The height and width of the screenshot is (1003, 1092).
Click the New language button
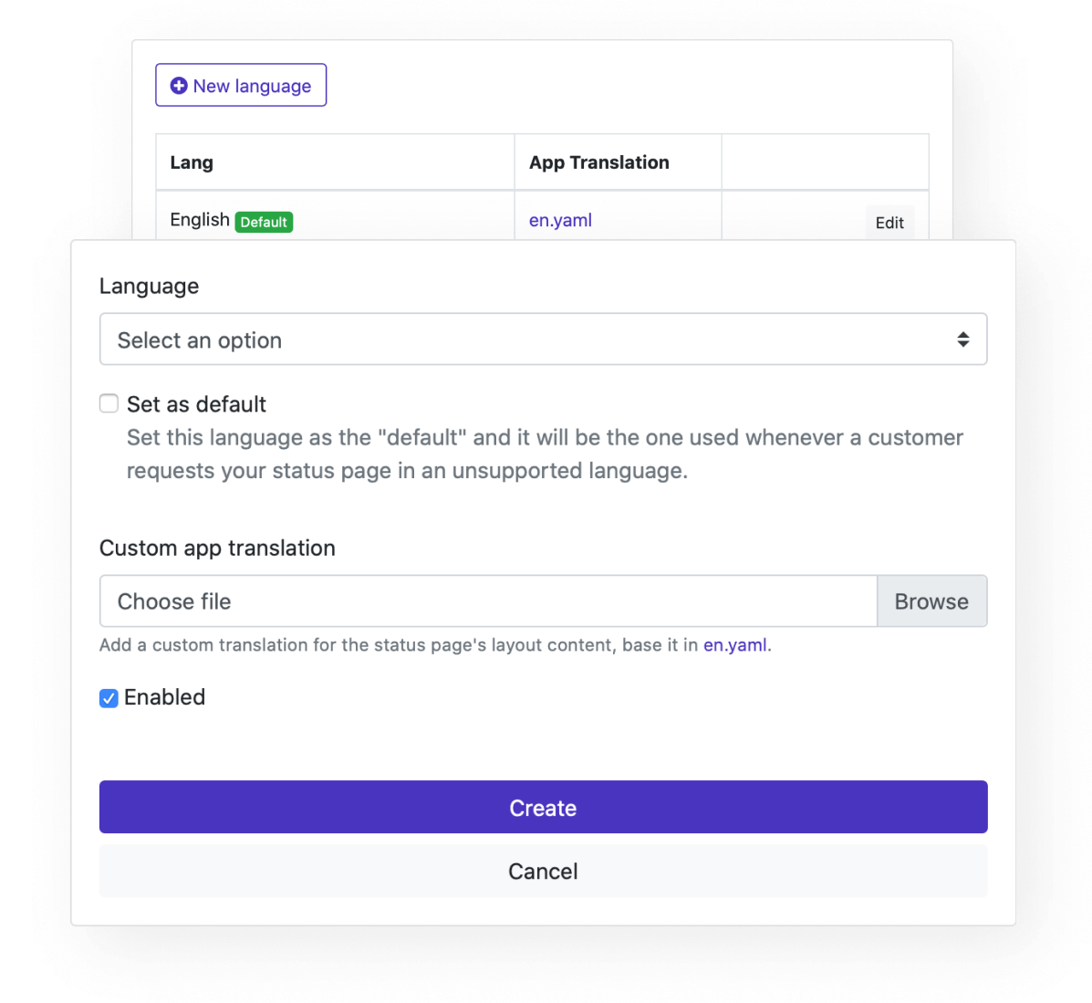tap(241, 85)
